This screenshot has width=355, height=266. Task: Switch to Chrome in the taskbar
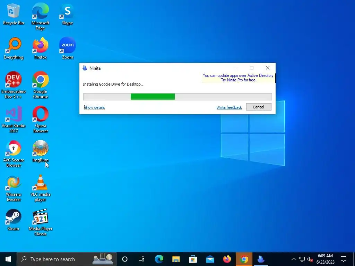[x=244, y=259]
